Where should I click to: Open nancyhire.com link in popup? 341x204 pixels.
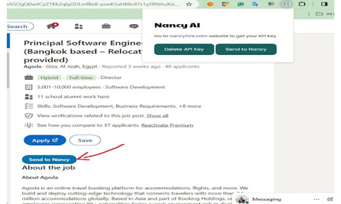188,36
